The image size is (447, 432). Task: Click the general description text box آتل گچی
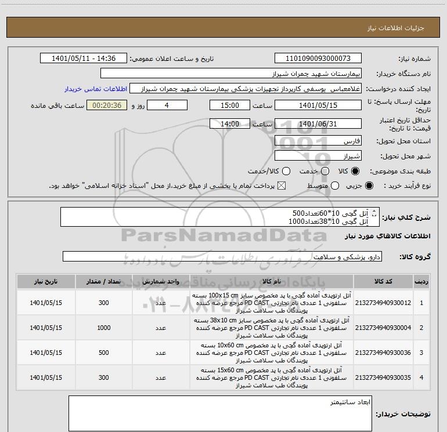coord(220,217)
